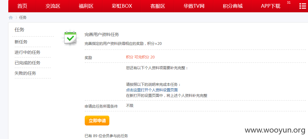Click the line 您还有以下个人资料项需要补充完整
Image resolution: width=308 pixels, height=139 pixels.
point(157,68)
